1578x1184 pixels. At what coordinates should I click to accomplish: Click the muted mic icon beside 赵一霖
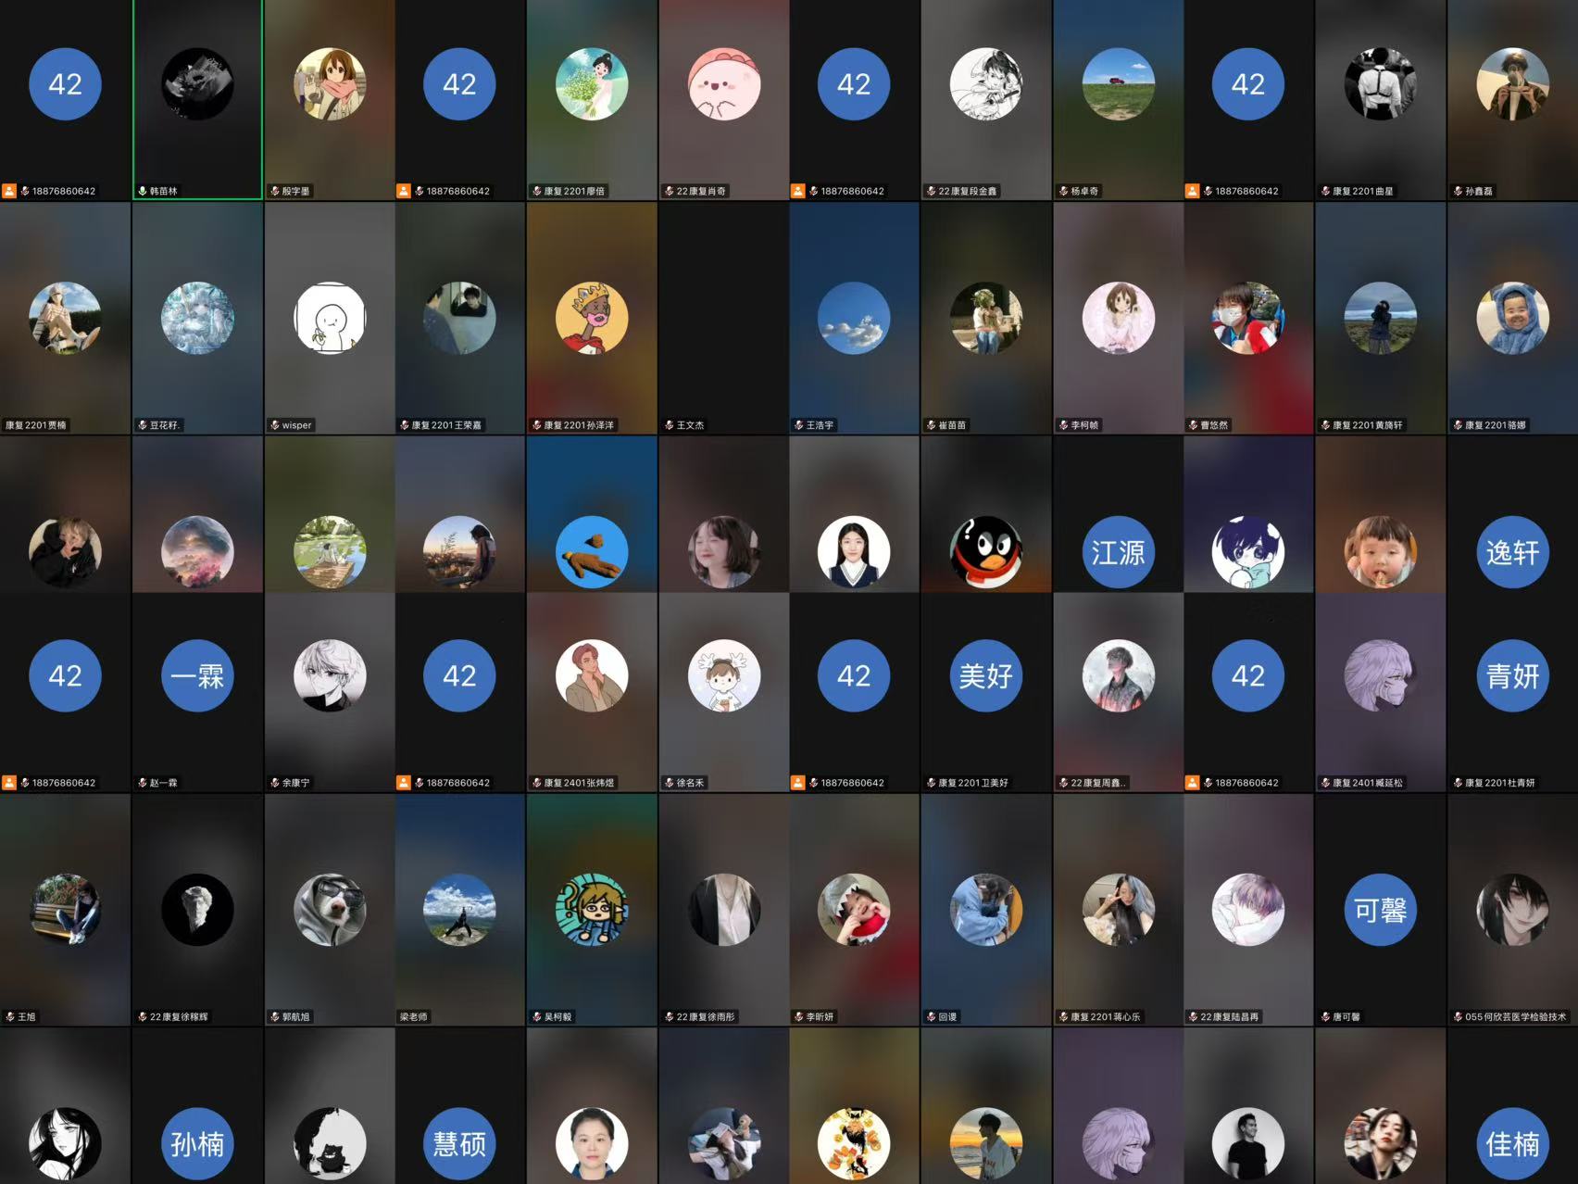click(143, 783)
